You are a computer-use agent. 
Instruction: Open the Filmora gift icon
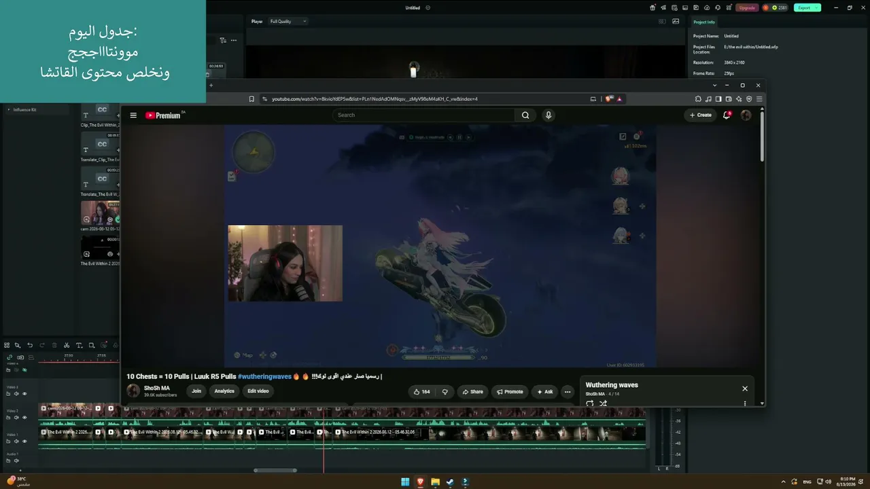coord(652,7)
